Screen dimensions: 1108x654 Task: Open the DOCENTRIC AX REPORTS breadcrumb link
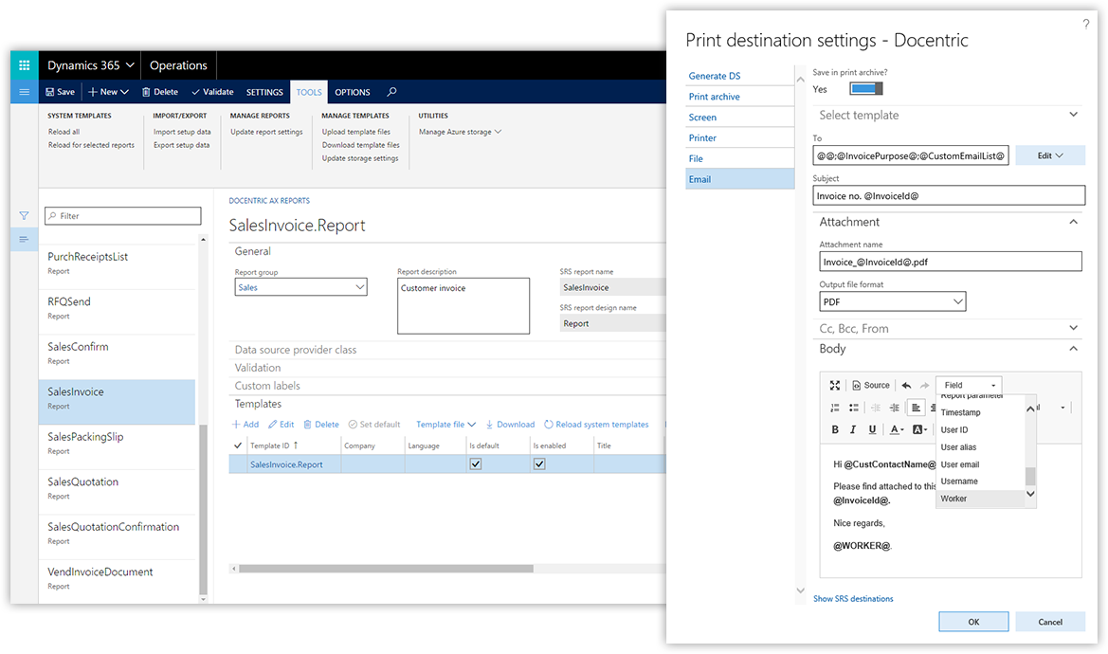pos(269,201)
